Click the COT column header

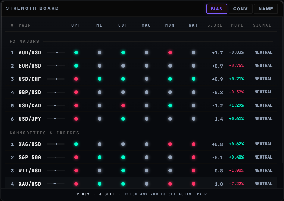123,25
